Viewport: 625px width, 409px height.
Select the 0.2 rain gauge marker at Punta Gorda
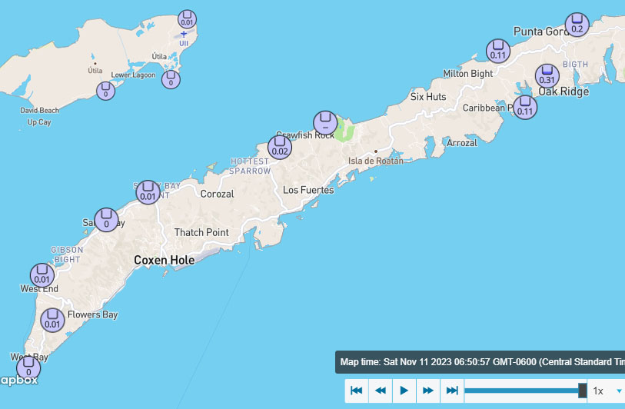pos(577,25)
